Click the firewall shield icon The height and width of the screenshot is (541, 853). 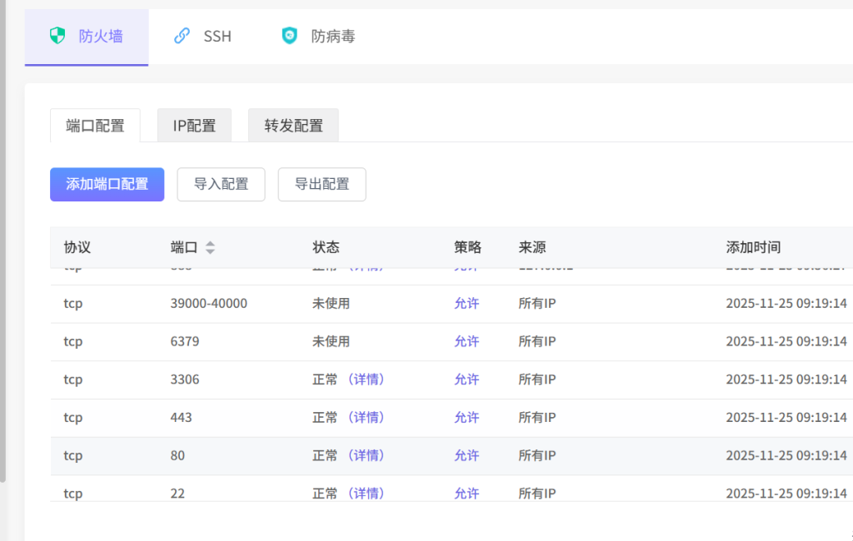click(57, 36)
